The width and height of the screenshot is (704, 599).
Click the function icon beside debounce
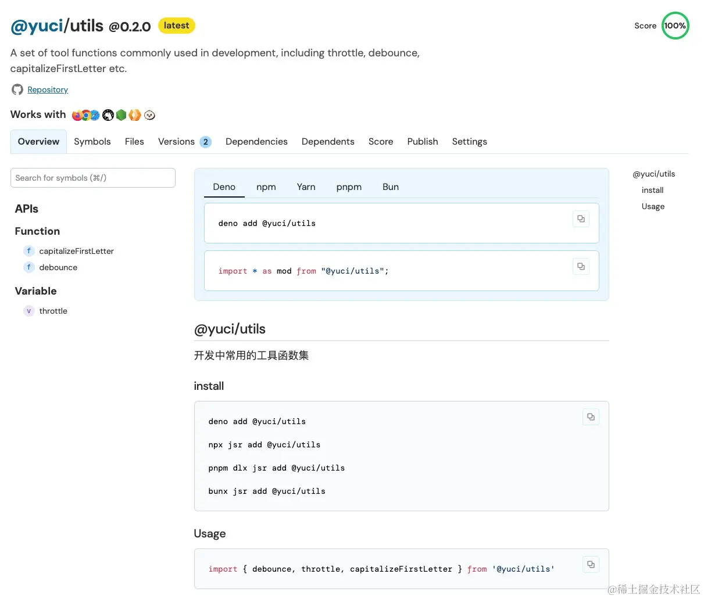point(29,267)
